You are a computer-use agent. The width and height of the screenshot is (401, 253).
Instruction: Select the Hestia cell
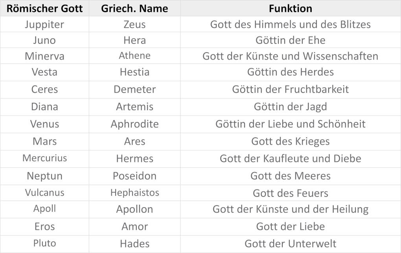pos(134,72)
